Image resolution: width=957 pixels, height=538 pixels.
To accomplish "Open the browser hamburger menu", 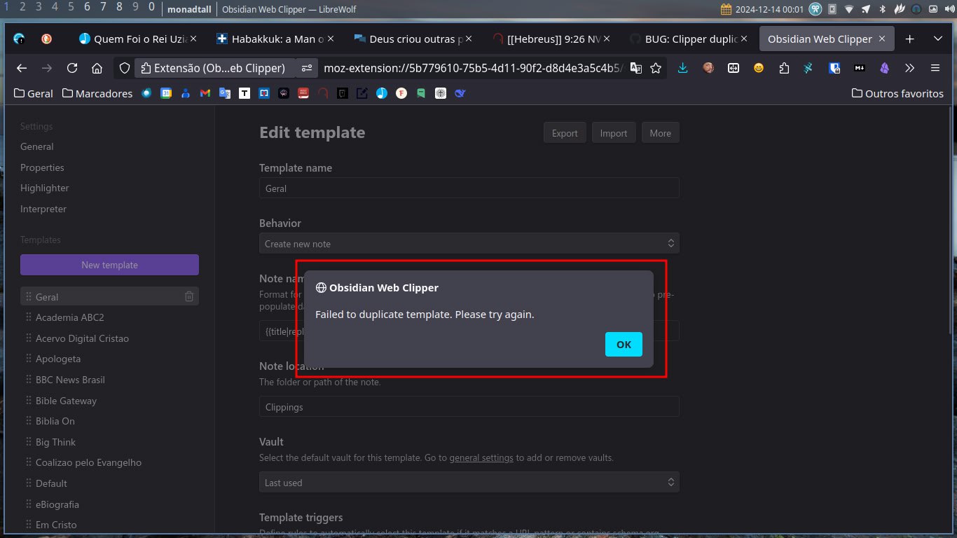I will point(935,68).
